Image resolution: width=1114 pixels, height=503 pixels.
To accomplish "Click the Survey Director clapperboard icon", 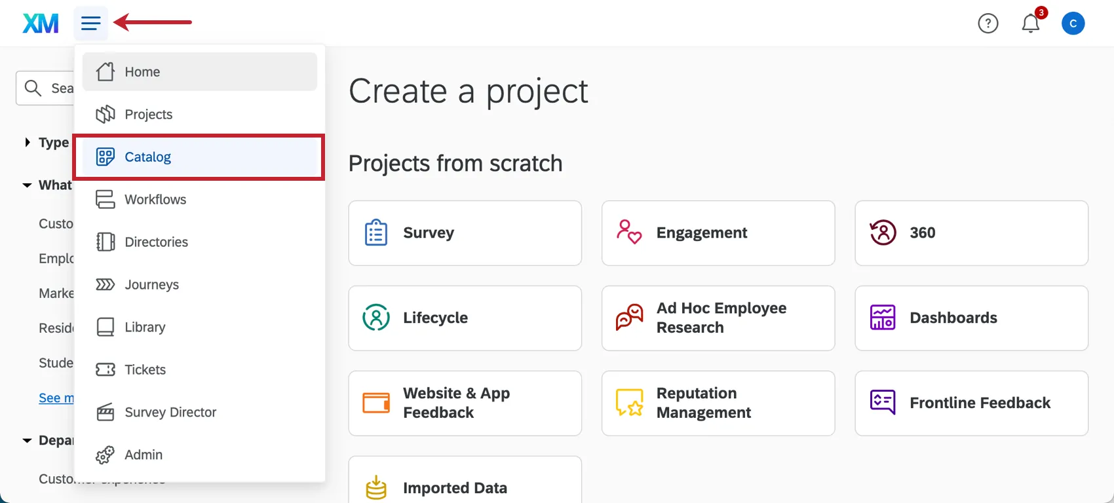I will point(105,412).
